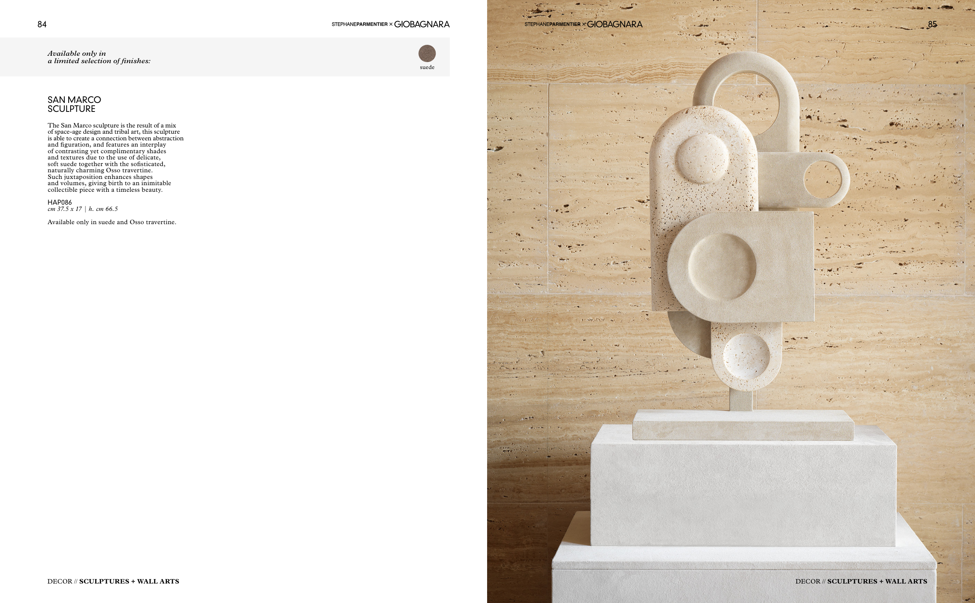Click STEPHANEPARMENTIER text on the left page header
The height and width of the screenshot is (603, 975).
pyautogui.click(x=360, y=24)
